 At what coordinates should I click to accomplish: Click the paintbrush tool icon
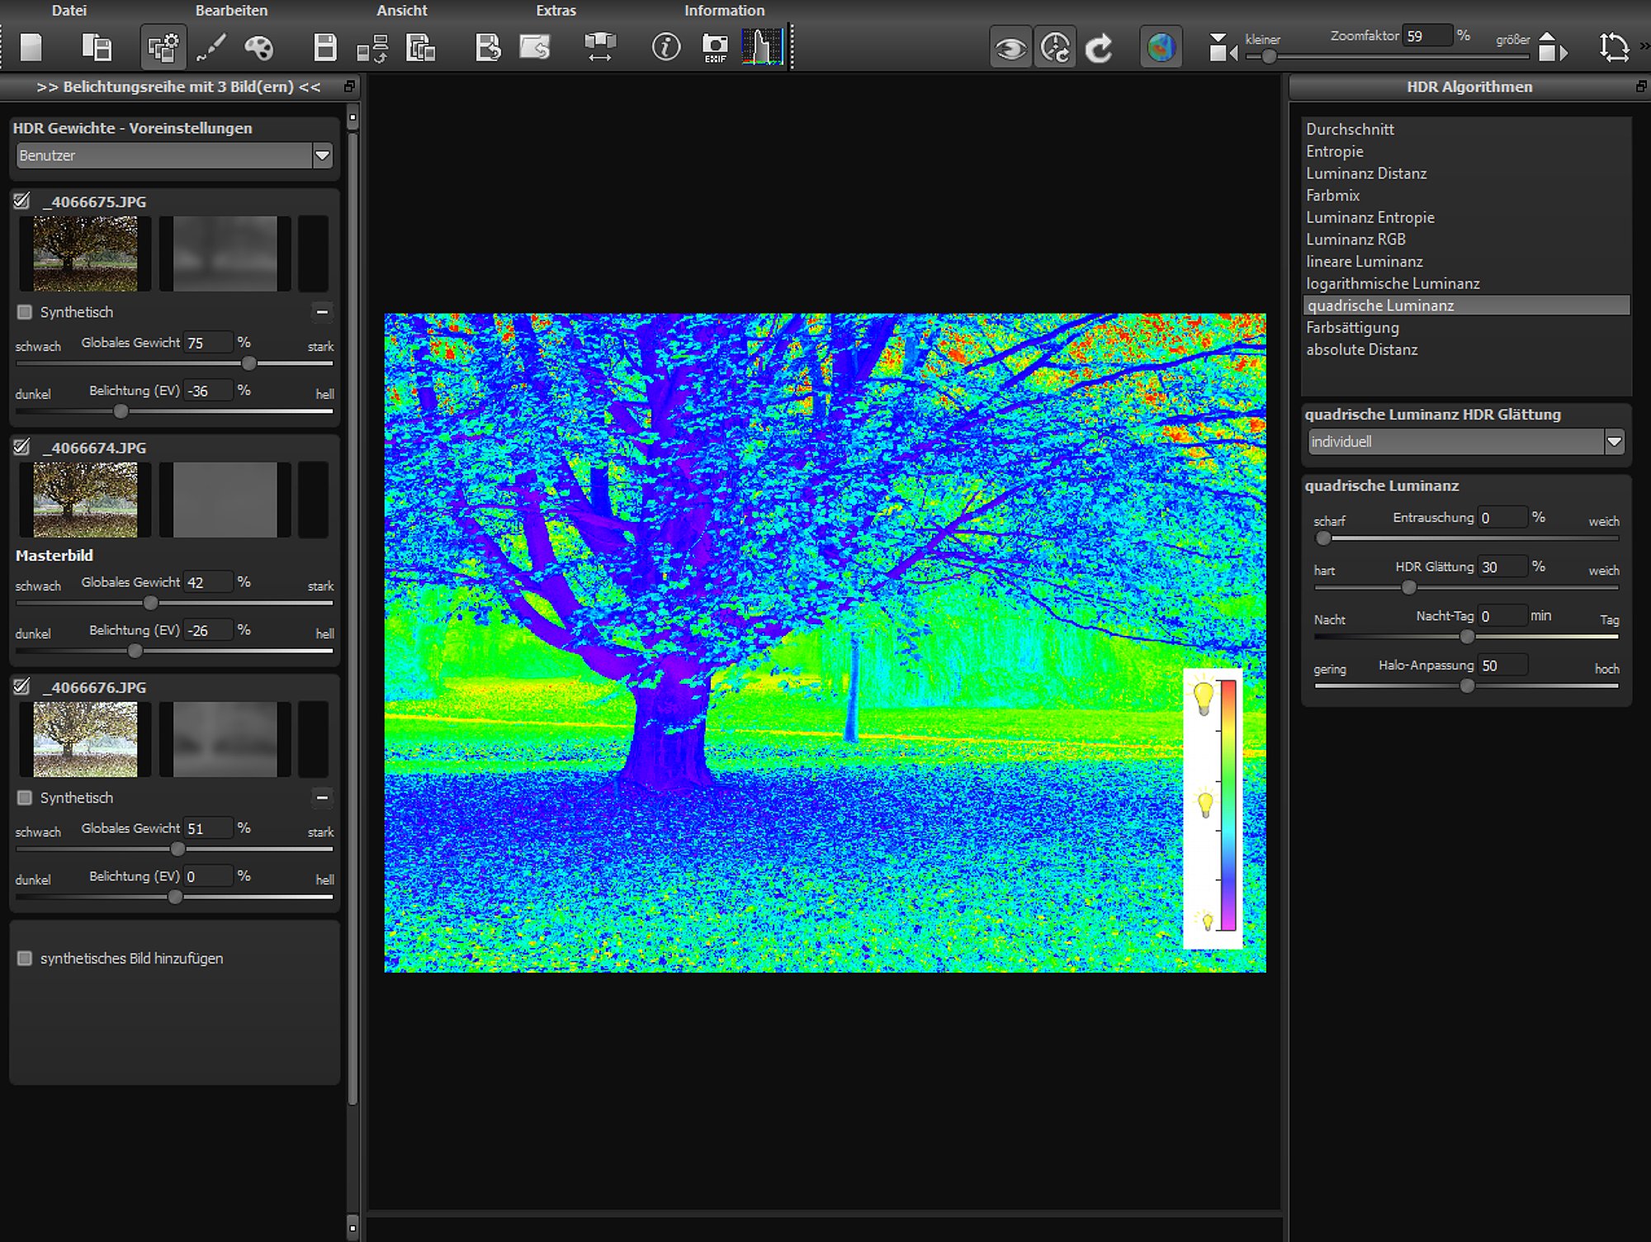point(211,47)
